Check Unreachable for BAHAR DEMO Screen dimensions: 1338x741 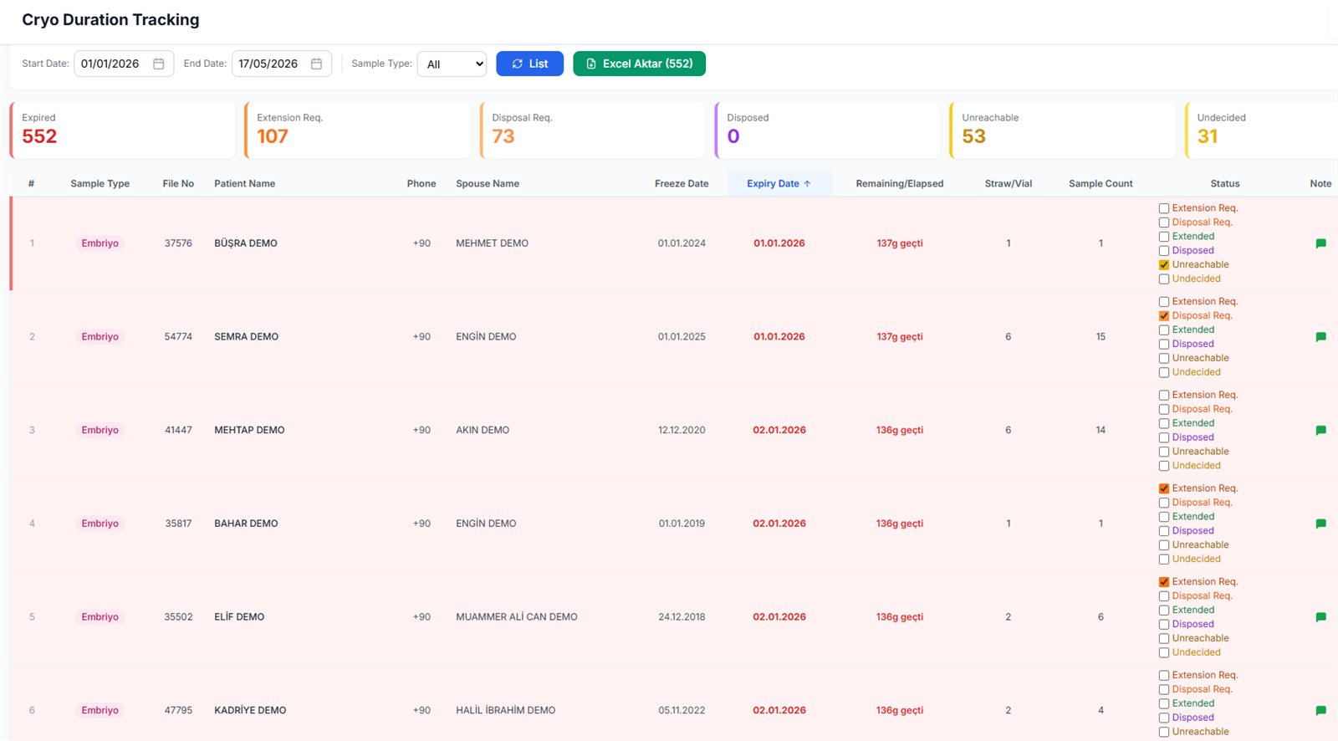click(1163, 545)
